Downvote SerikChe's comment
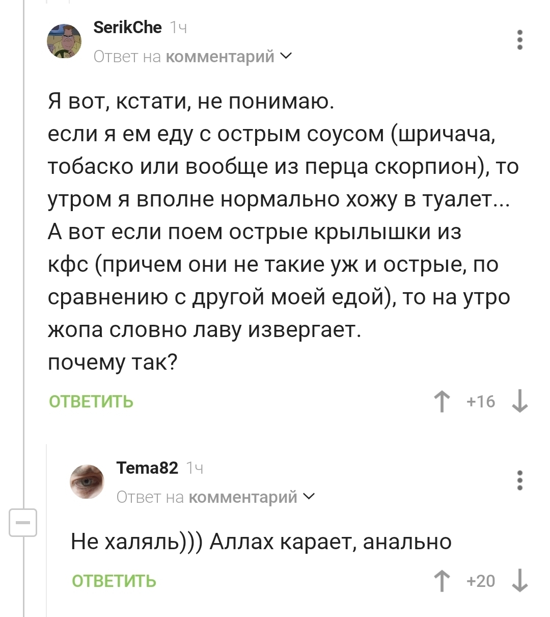Viewport: 550px width, 617px height. coord(520,401)
